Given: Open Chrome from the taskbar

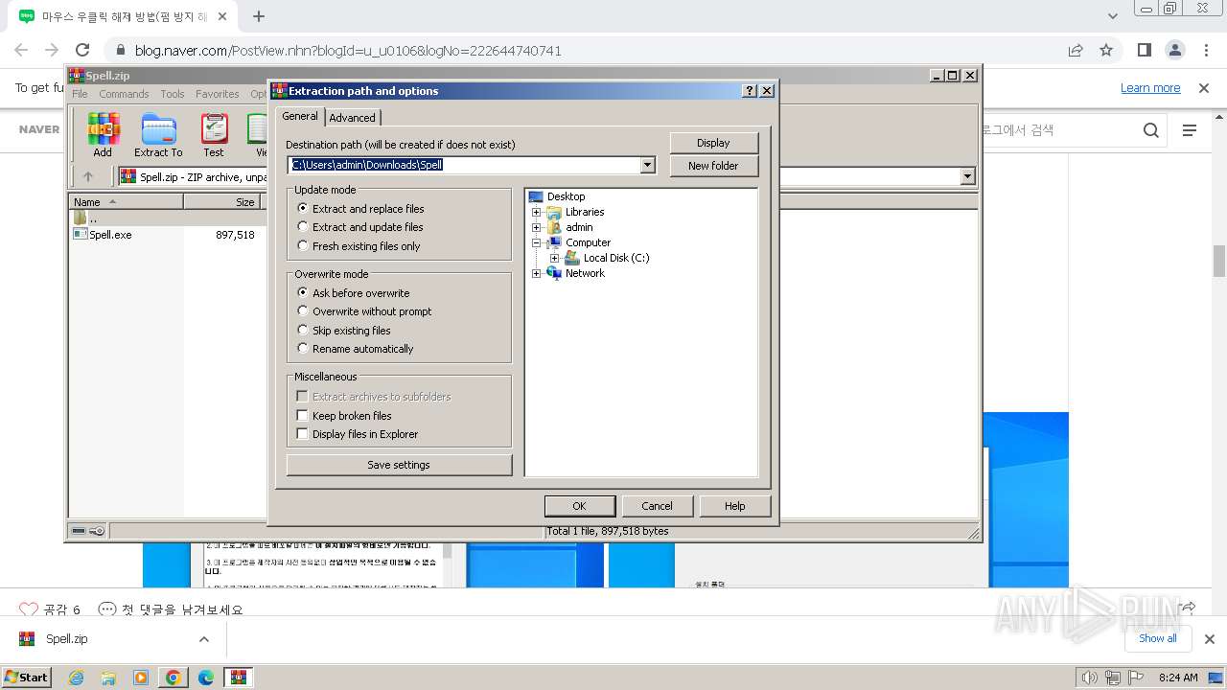Looking at the screenshot, I should (x=174, y=678).
